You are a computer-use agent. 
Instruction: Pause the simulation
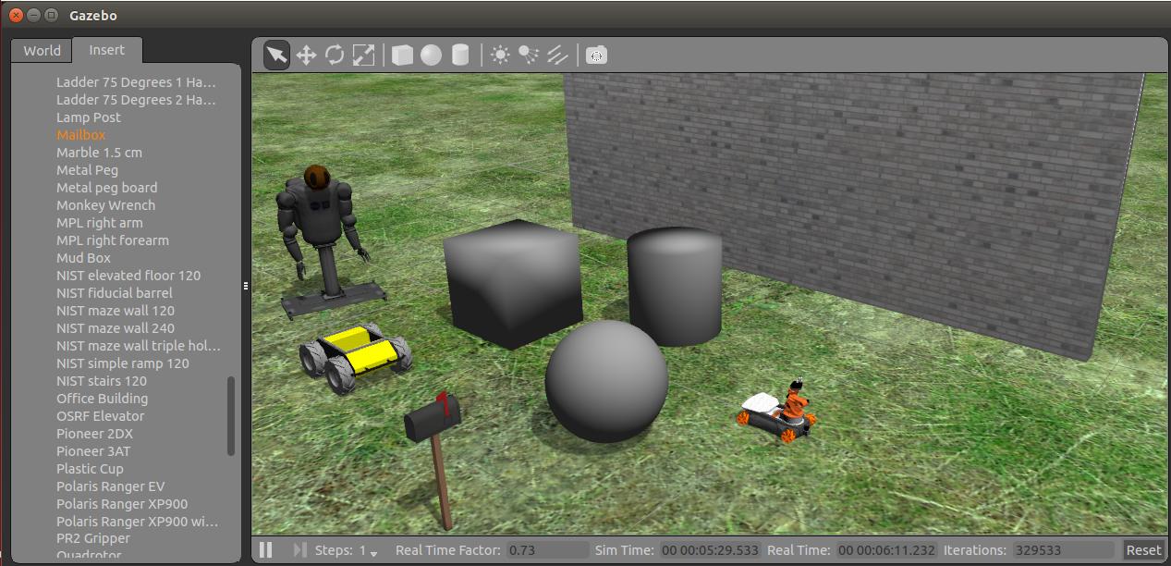click(266, 549)
